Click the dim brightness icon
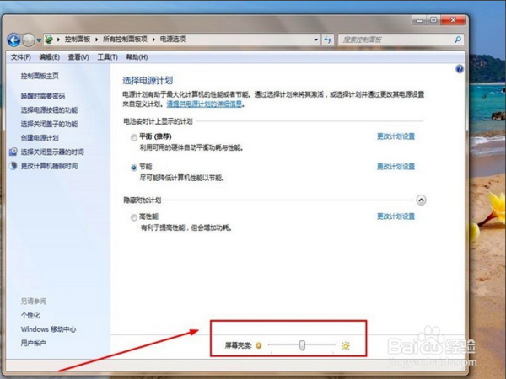The height and width of the screenshot is (379, 506). pyautogui.click(x=259, y=346)
